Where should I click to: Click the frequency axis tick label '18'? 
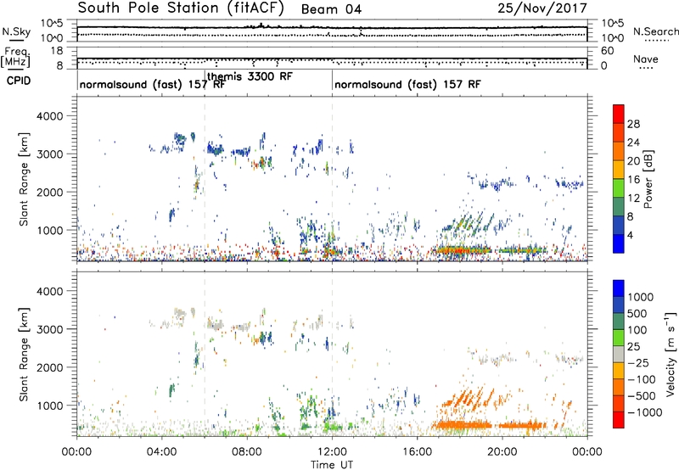[x=57, y=51]
